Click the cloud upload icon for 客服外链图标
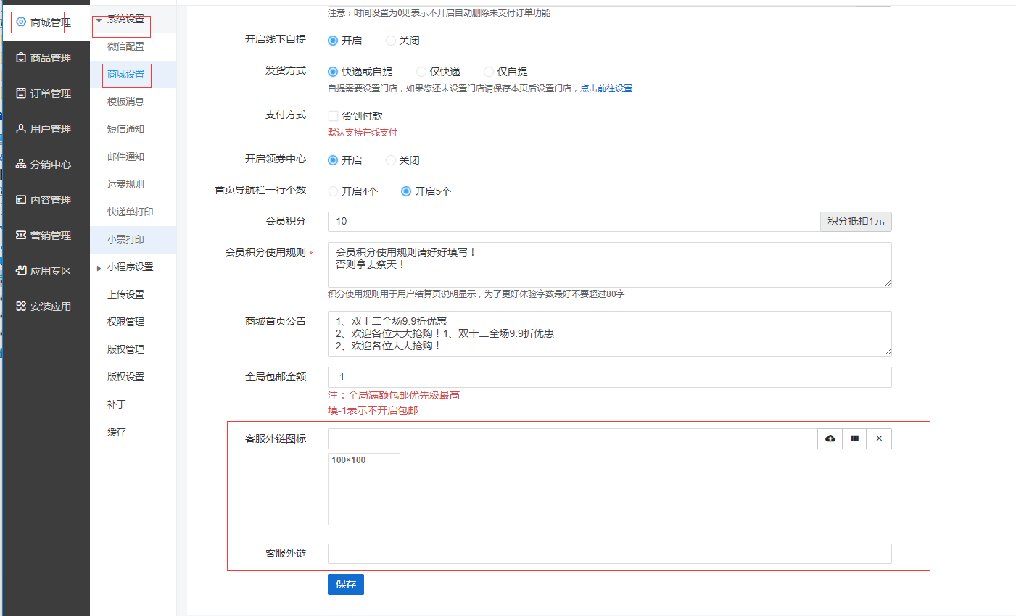The width and height of the screenshot is (1016, 616). 830,438
